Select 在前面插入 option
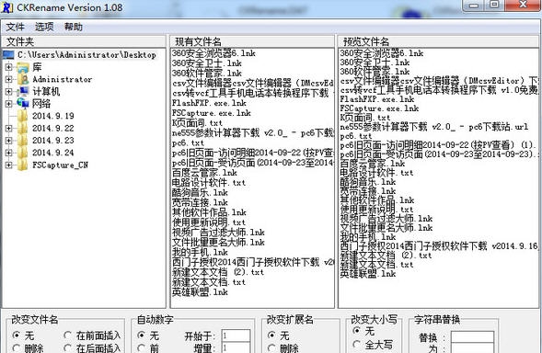 pos(92,336)
